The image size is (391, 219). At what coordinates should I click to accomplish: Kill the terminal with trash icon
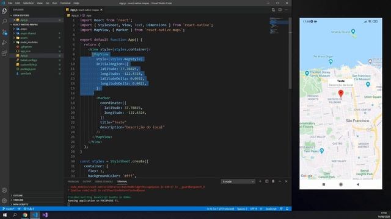coord(273,181)
